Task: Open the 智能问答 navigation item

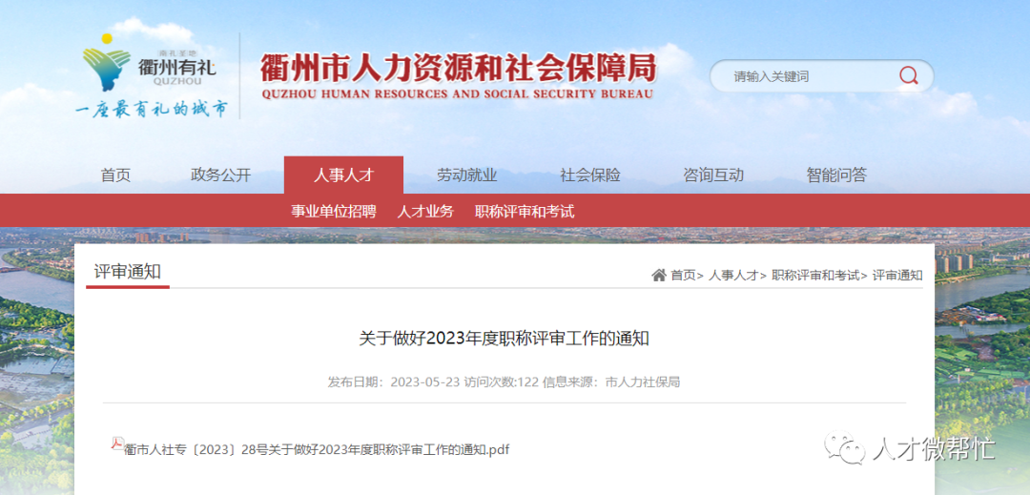Action: [836, 175]
